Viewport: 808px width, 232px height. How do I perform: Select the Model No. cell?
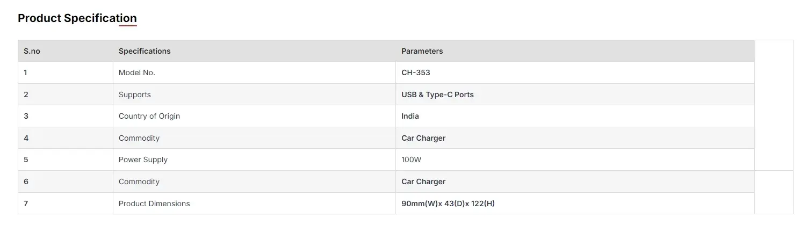point(254,73)
